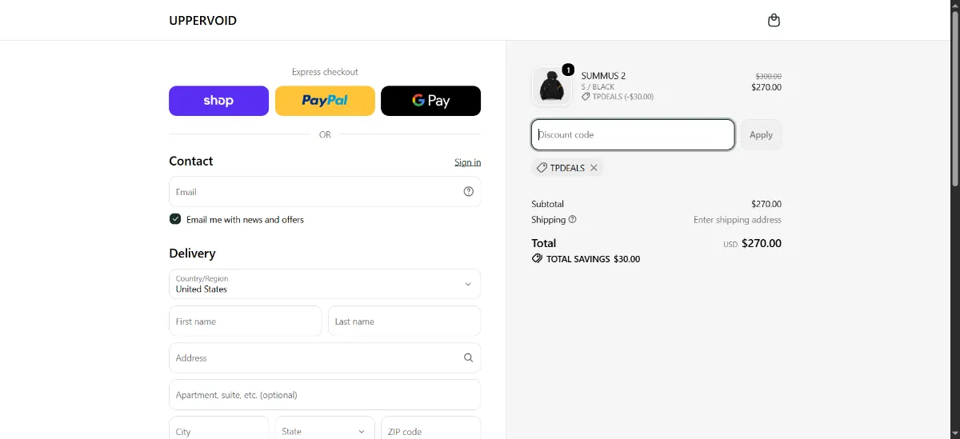Pay with Google Pay express checkout

click(430, 101)
